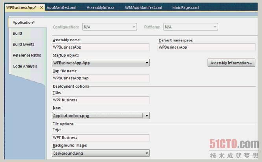Image resolution: width=262 pixels, height=162 pixels.
Task: Open the AssemblyInfo.cs tab
Action: (100, 7)
